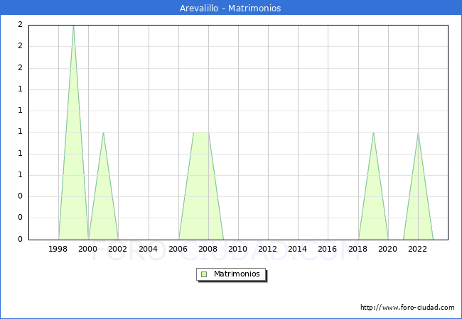Click the 2002 x-axis label

117,249
